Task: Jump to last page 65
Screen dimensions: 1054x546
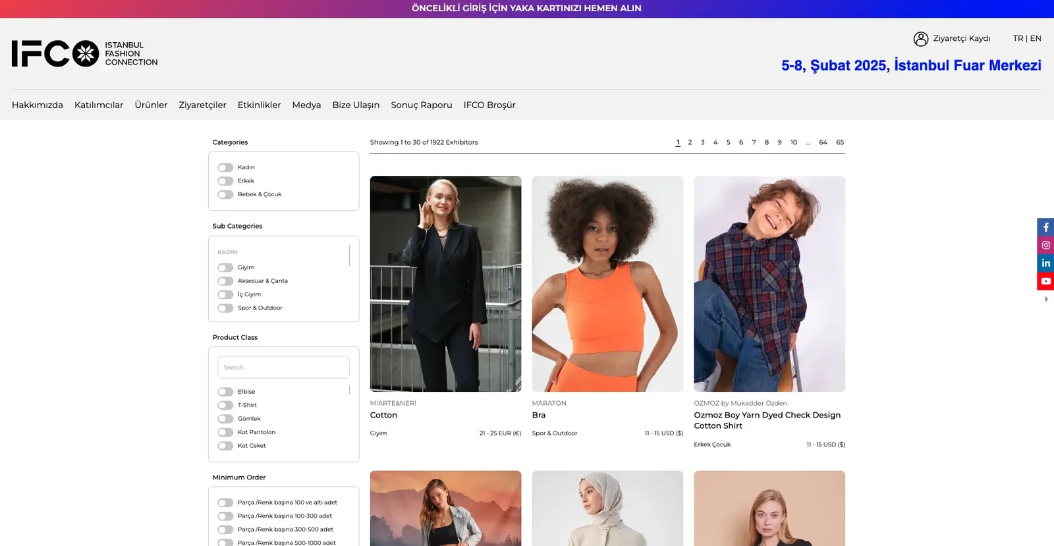Action: tap(840, 142)
